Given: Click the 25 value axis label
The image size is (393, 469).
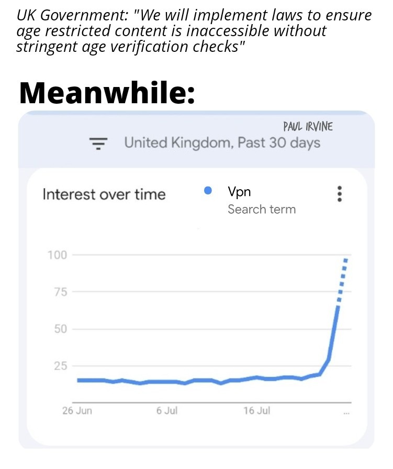Looking at the screenshot, I should (x=61, y=366).
